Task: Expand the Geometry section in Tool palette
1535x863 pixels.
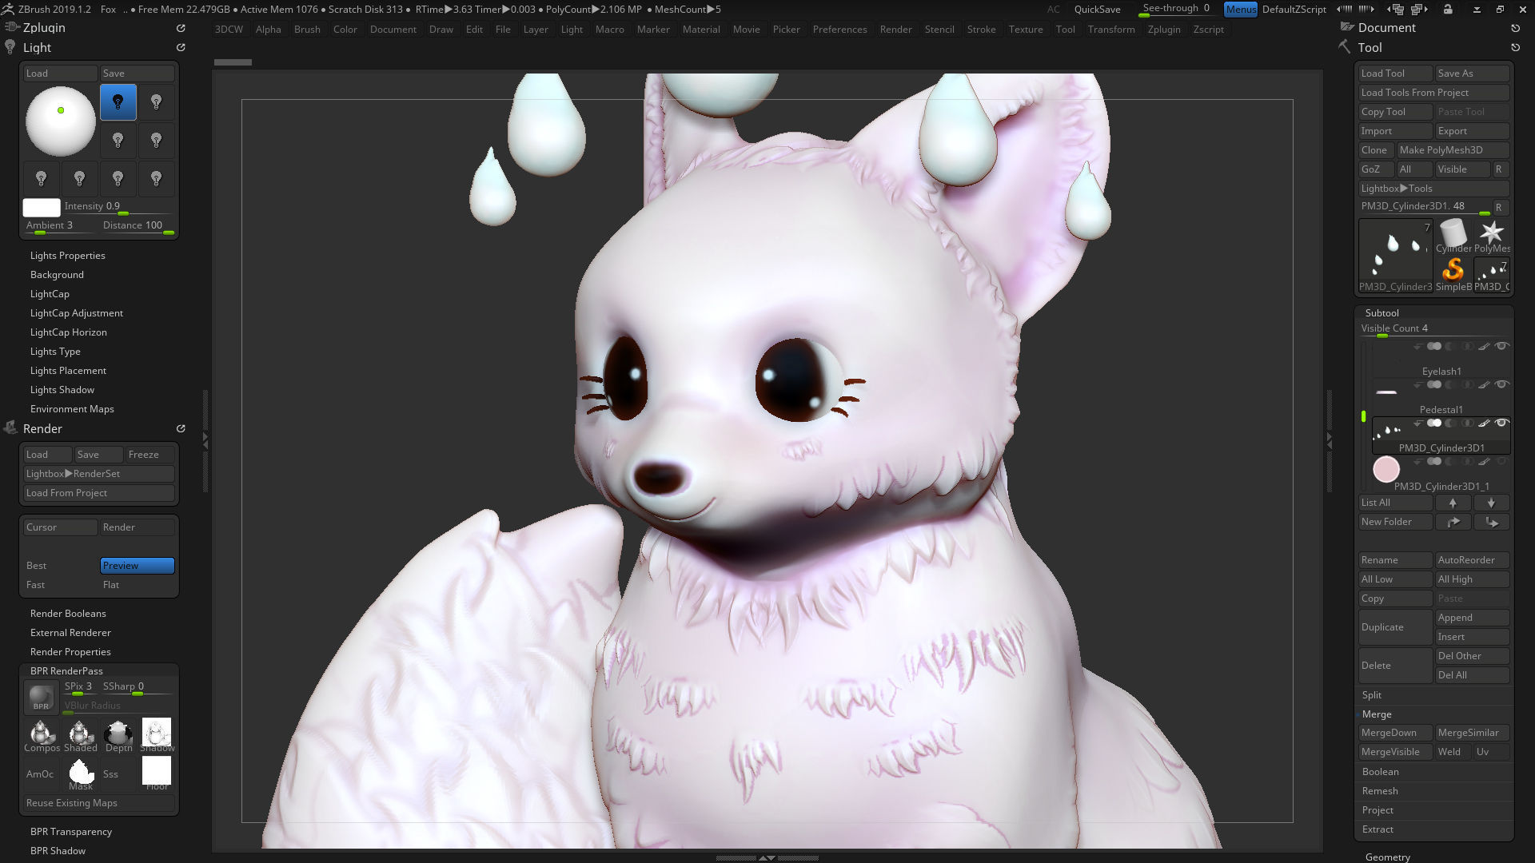Action: click(1388, 857)
